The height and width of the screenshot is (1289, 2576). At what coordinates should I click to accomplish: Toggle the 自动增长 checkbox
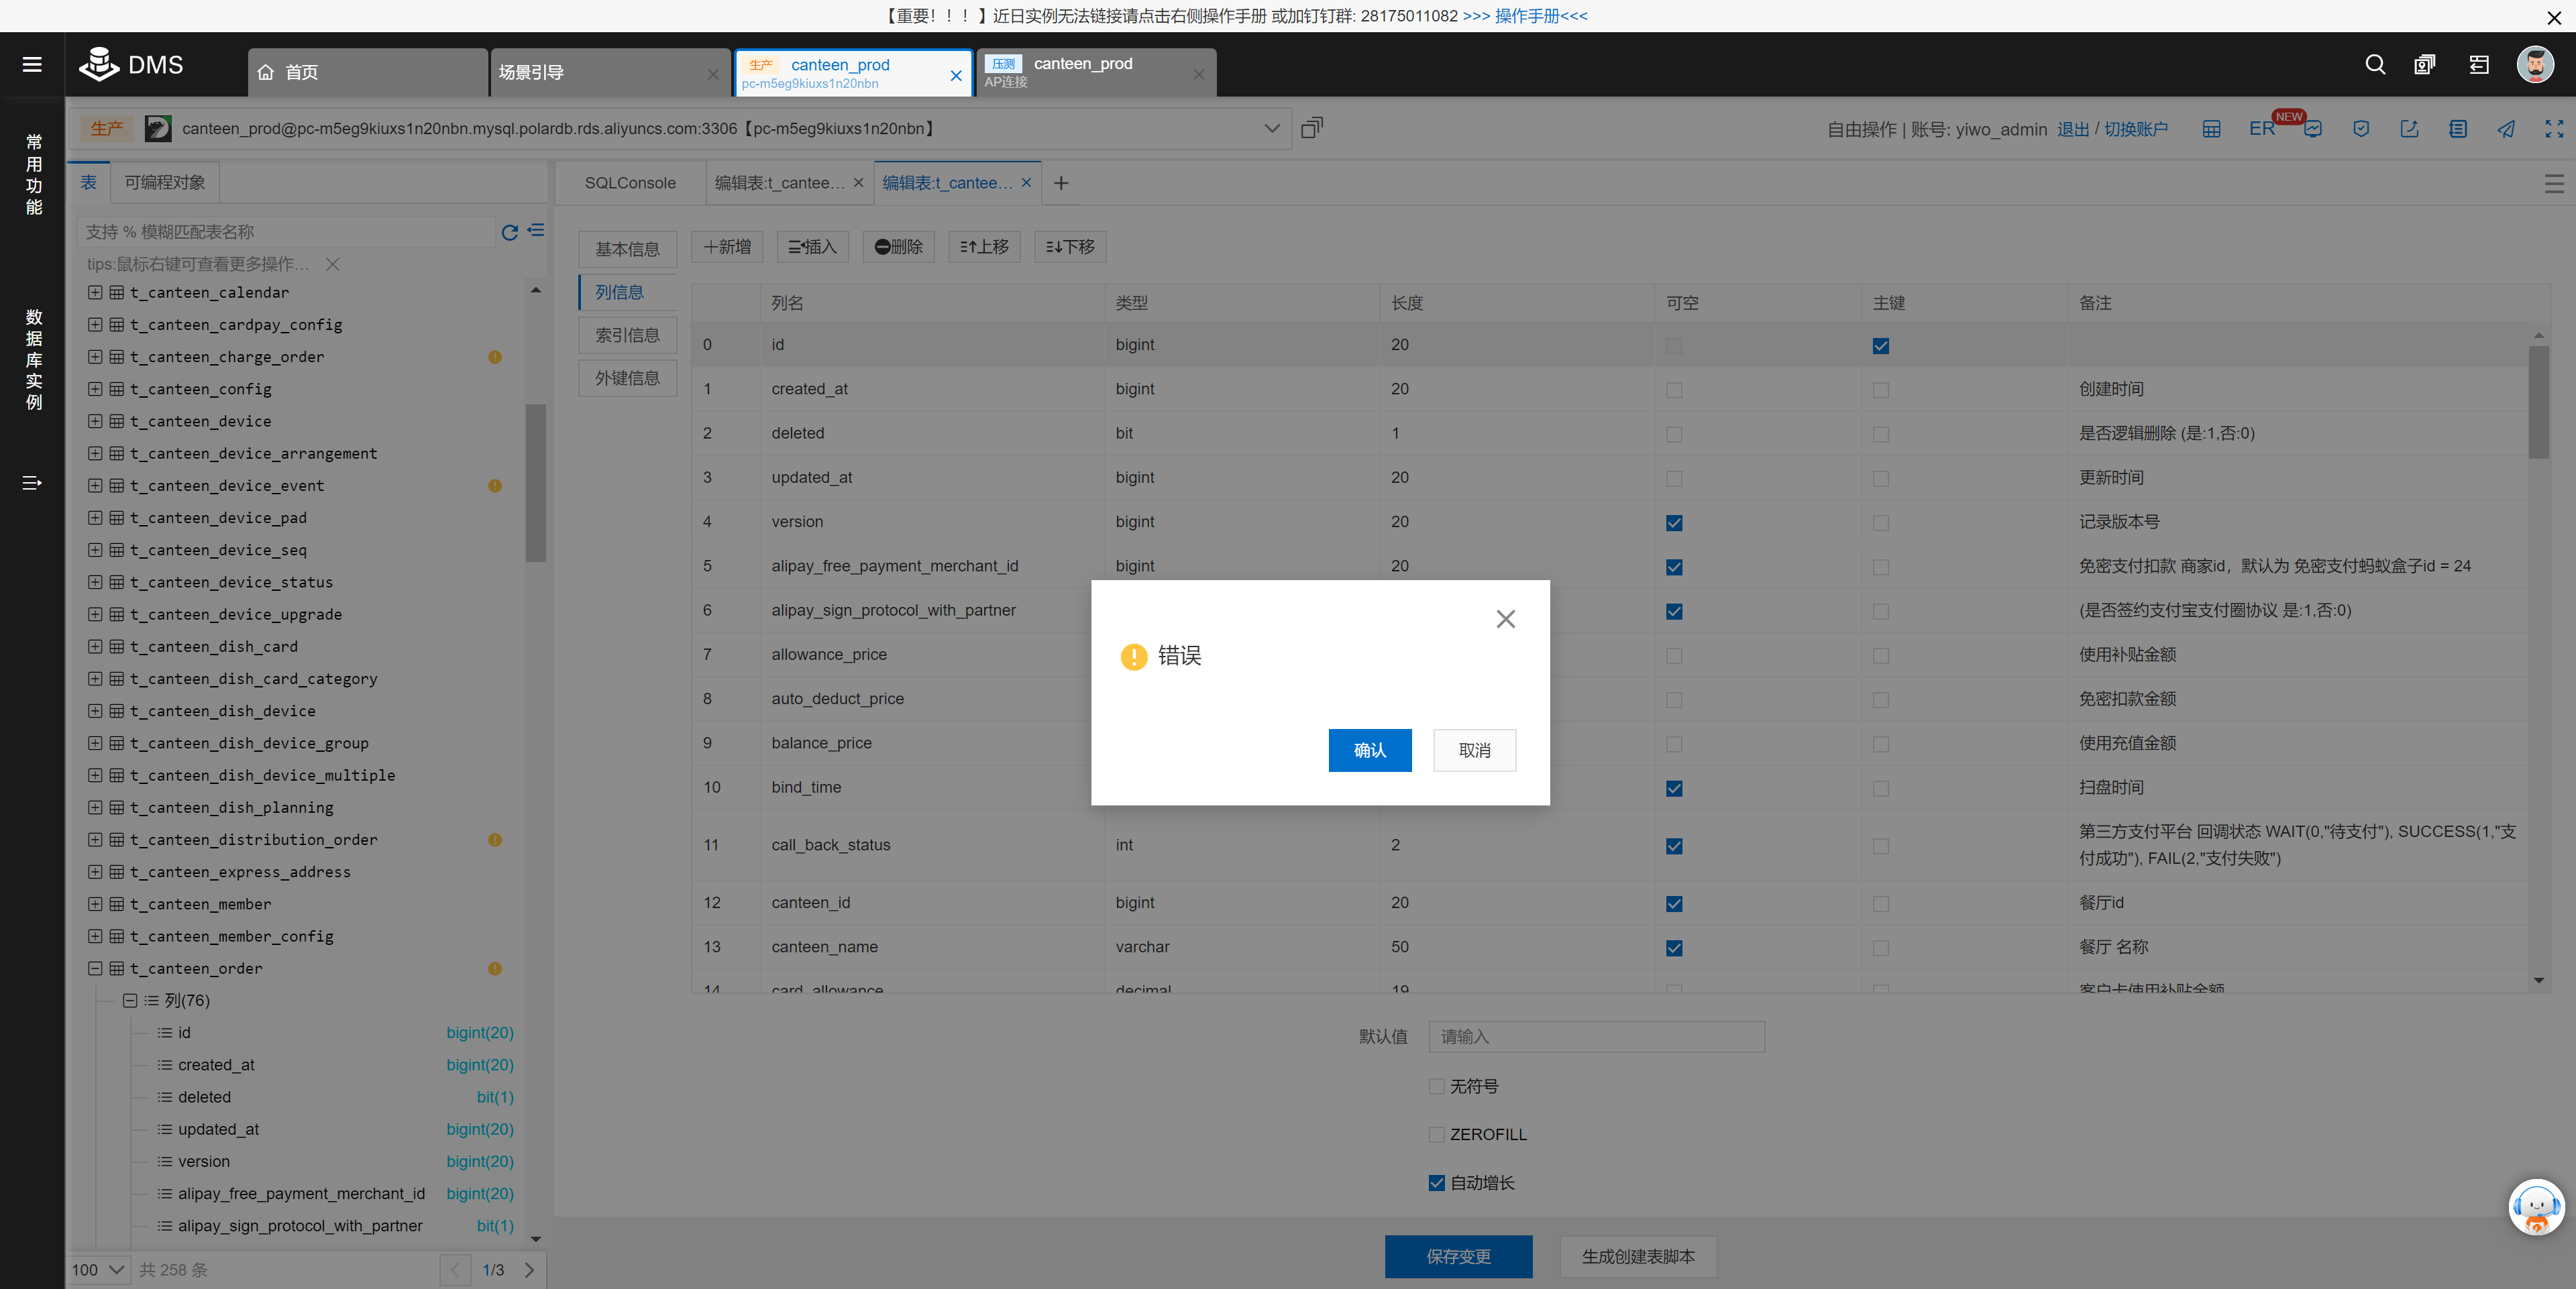pyautogui.click(x=1437, y=1183)
